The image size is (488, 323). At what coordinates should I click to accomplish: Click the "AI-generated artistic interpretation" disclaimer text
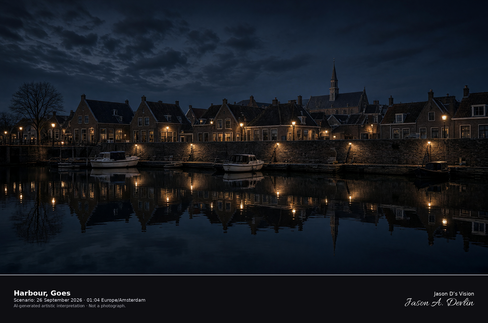click(x=49, y=306)
